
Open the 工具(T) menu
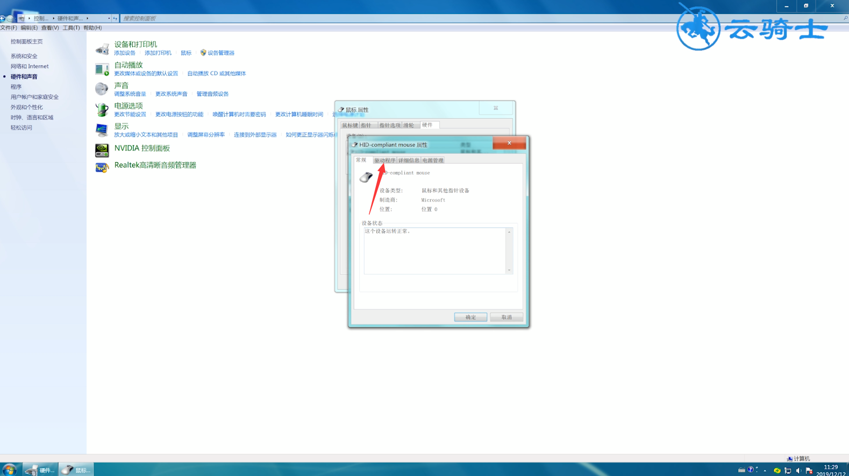[71, 28]
